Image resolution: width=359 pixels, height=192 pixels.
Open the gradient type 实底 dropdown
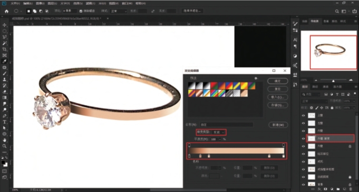pyautogui.click(x=219, y=132)
